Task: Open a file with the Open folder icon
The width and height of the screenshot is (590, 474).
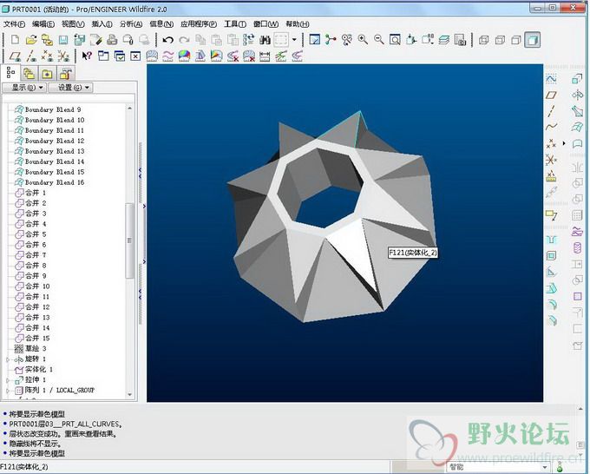Action: [x=31, y=40]
